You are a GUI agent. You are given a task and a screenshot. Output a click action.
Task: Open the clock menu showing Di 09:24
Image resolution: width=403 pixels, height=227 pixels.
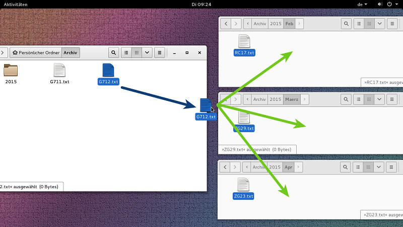point(201,4)
